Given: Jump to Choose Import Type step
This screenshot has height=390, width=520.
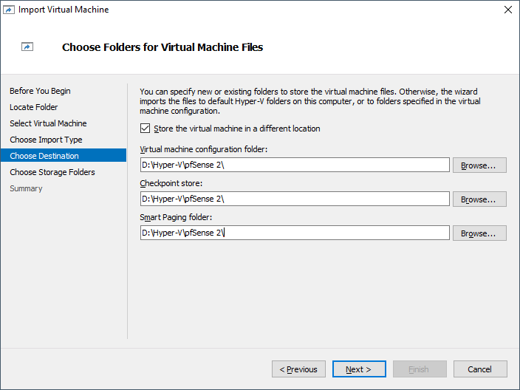Looking at the screenshot, I should 46,140.
